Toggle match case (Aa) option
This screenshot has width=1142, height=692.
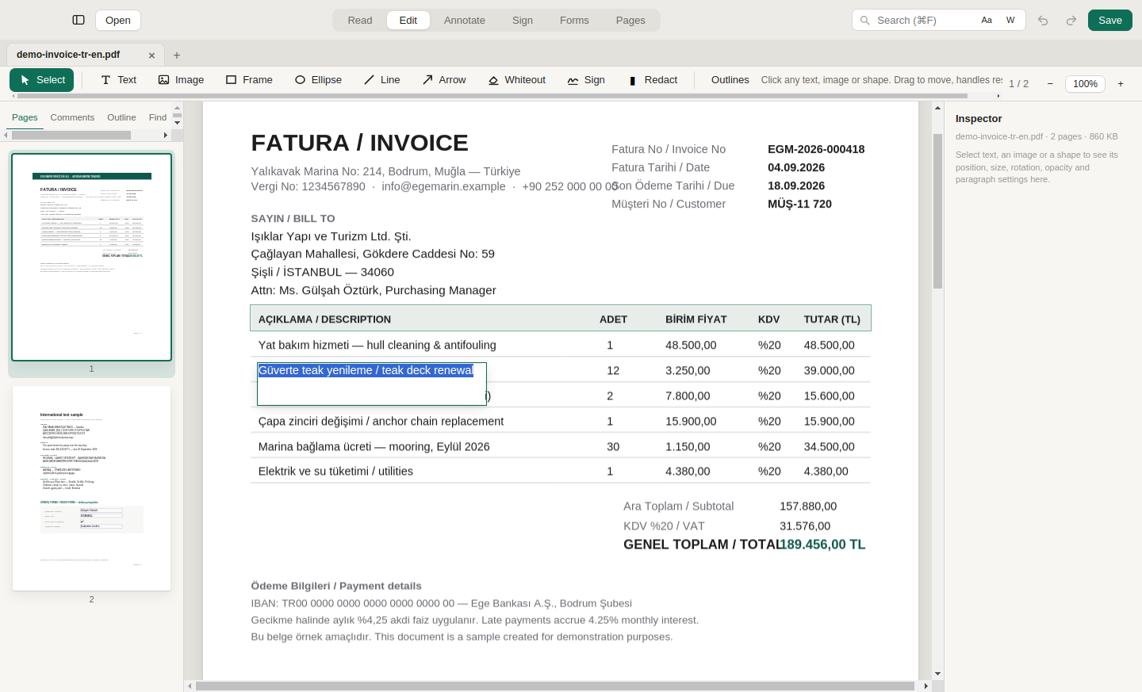[x=987, y=20]
